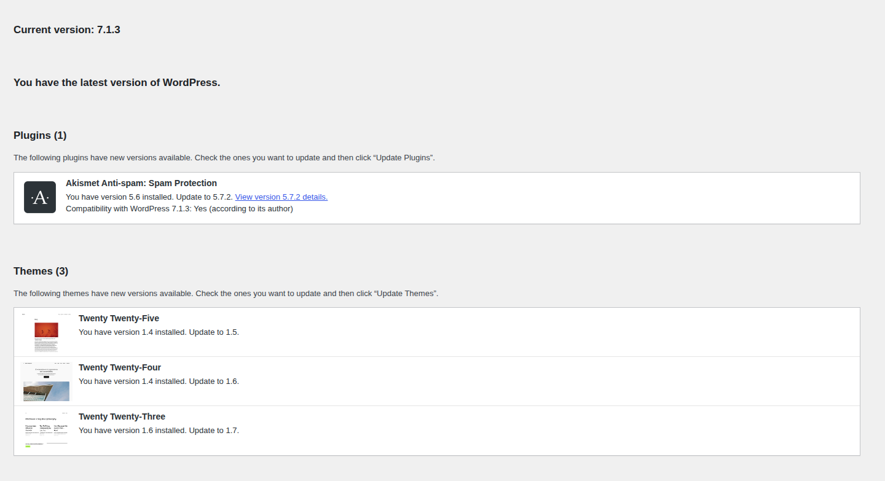Click the 'Update to 1.6' version text

click(213, 381)
